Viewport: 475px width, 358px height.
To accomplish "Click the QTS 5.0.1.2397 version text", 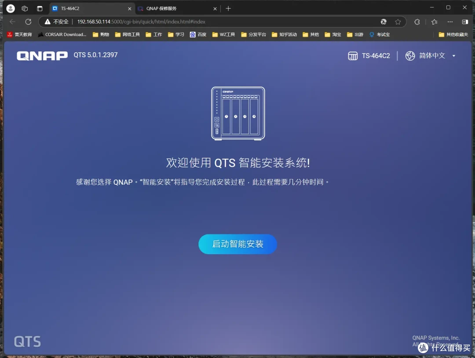I will [x=95, y=55].
